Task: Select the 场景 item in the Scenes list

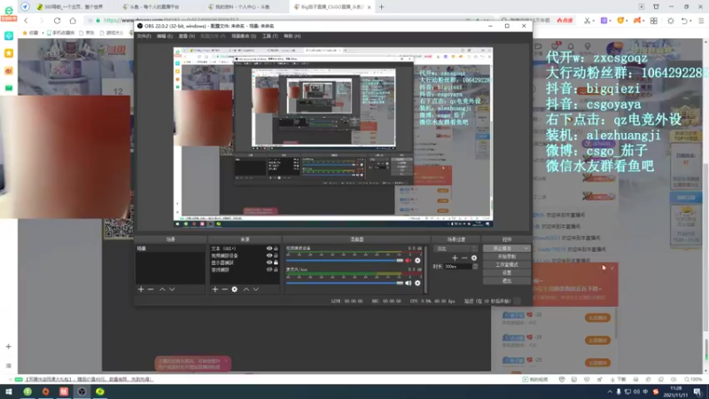Action: (x=170, y=248)
